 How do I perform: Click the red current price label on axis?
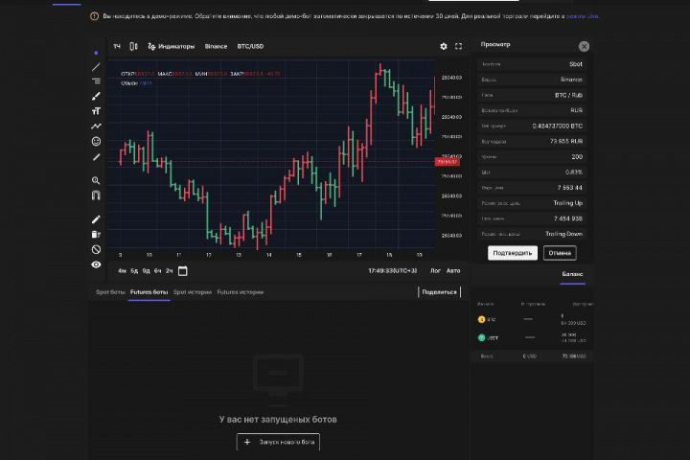[x=448, y=162]
